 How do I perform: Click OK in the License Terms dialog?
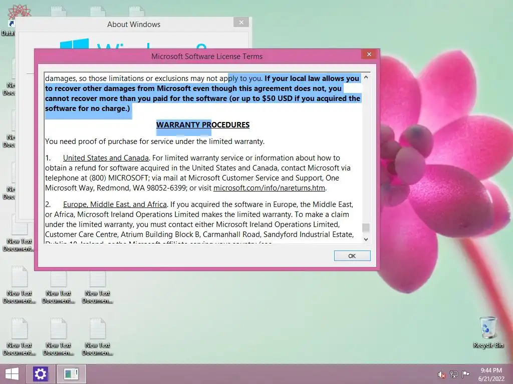(x=352, y=255)
